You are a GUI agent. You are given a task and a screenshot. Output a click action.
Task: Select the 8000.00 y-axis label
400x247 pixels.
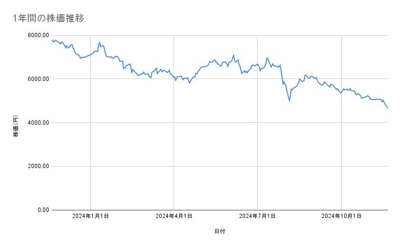(38, 35)
